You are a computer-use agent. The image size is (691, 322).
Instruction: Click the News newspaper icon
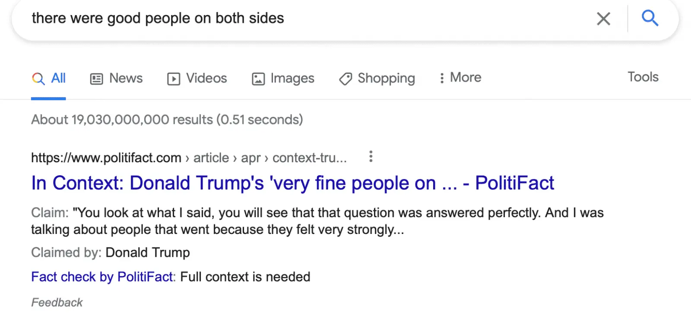point(95,78)
